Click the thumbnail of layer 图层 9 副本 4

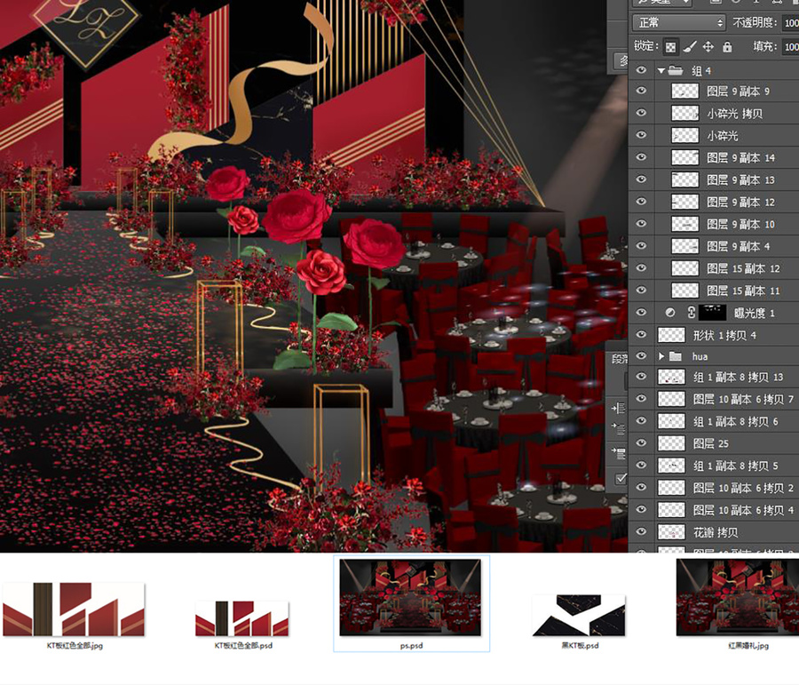684,246
